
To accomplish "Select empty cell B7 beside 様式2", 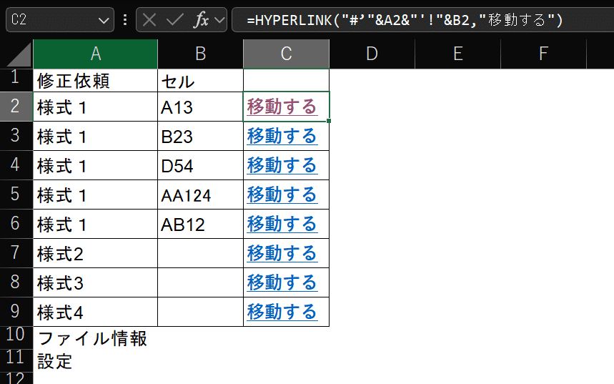I will (200, 253).
